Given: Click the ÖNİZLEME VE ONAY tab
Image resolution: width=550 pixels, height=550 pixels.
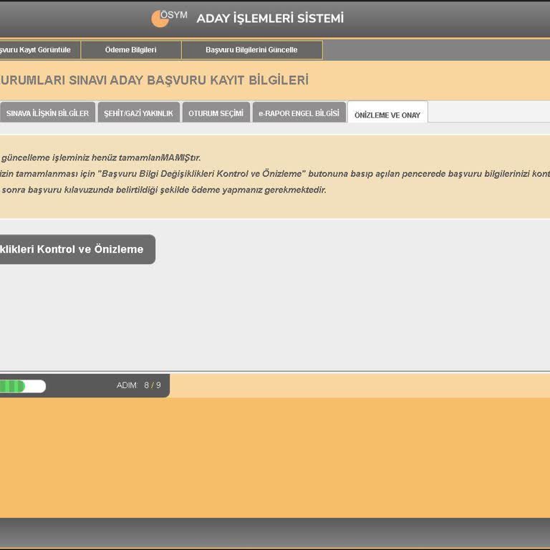Looking at the screenshot, I should pyautogui.click(x=387, y=114).
